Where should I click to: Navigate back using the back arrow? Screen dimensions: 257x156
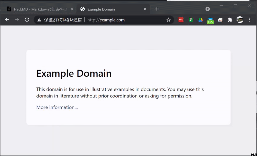pos(7,19)
